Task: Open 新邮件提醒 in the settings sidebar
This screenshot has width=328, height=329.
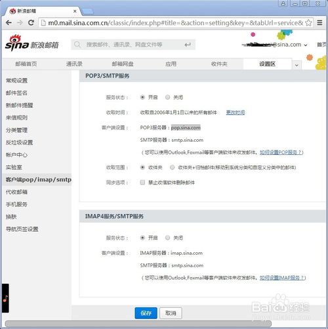Action: [19, 105]
